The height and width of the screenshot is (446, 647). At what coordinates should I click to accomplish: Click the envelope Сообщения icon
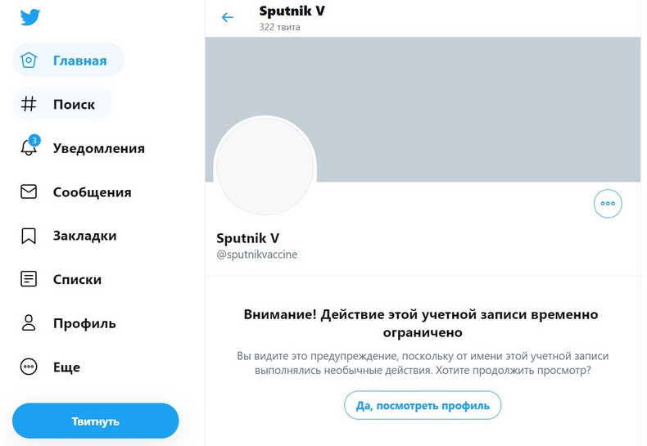tap(29, 192)
